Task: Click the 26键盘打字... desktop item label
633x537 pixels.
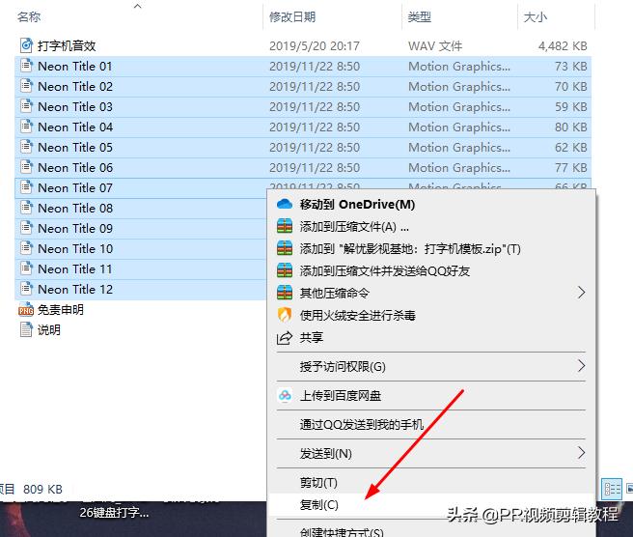Action: coord(114,513)
